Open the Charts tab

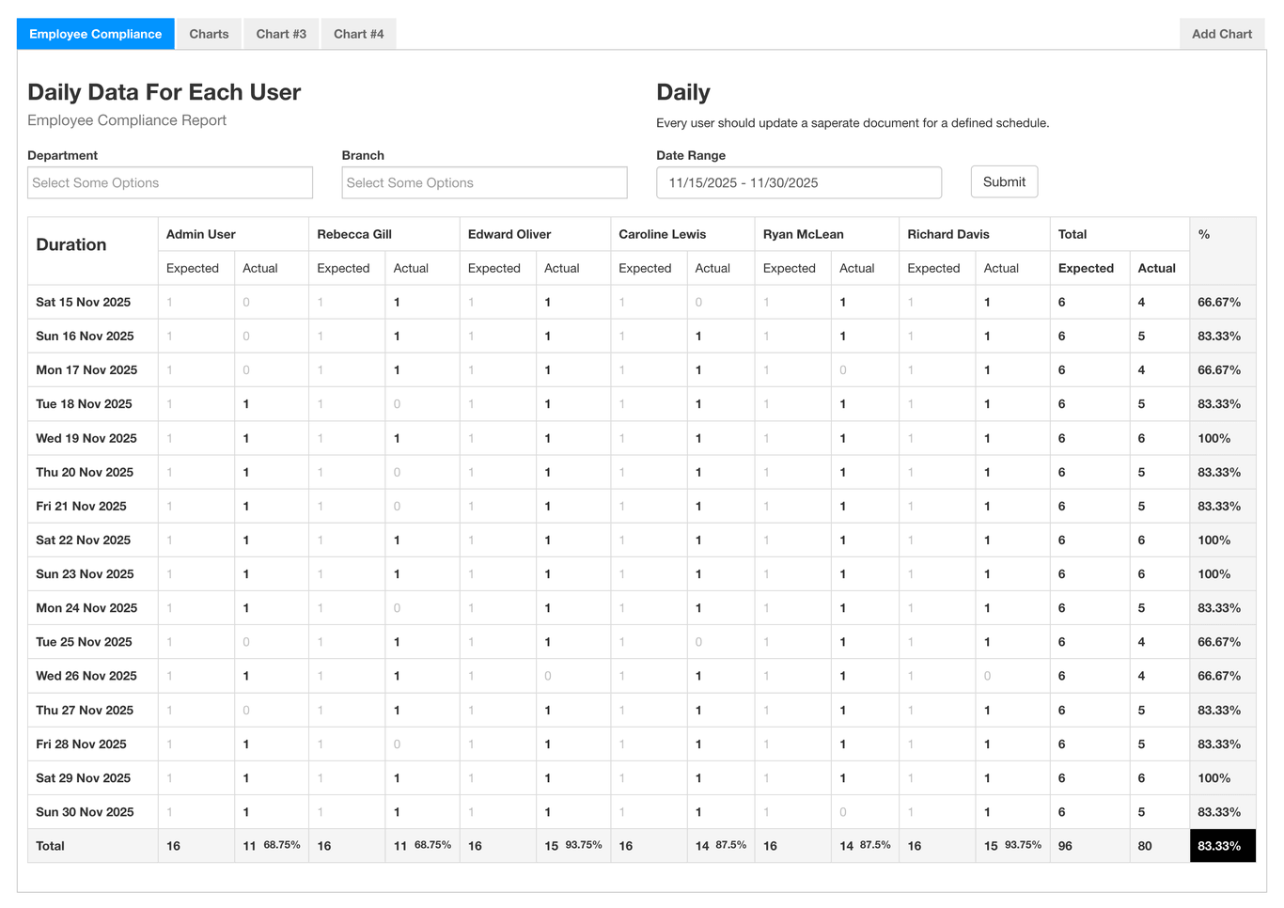[x=209, y=34]
